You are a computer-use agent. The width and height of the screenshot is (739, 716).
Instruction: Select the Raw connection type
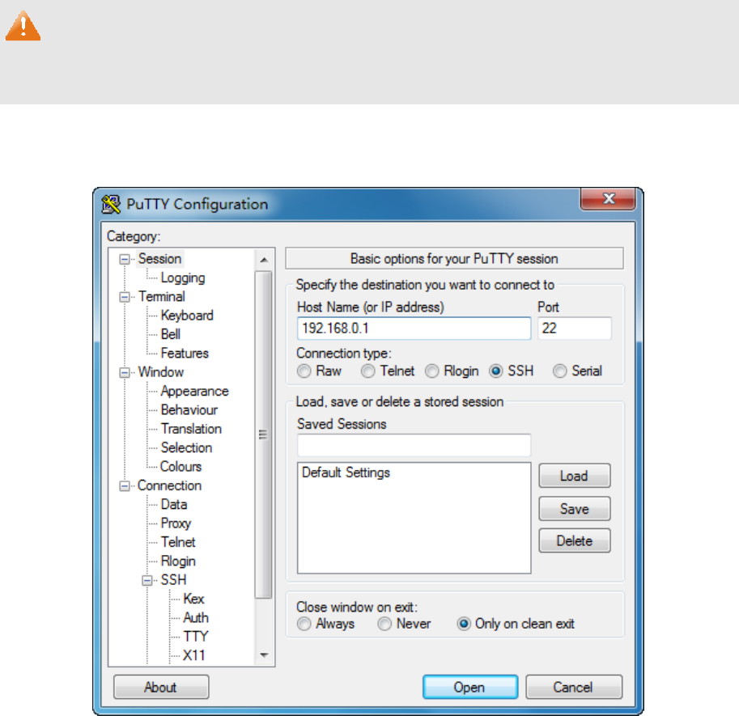[x=304, y=371]
